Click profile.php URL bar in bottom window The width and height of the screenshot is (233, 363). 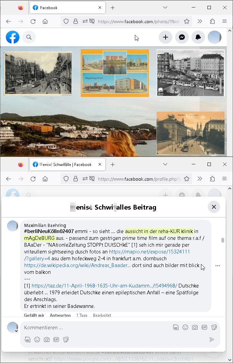[140, 179]
